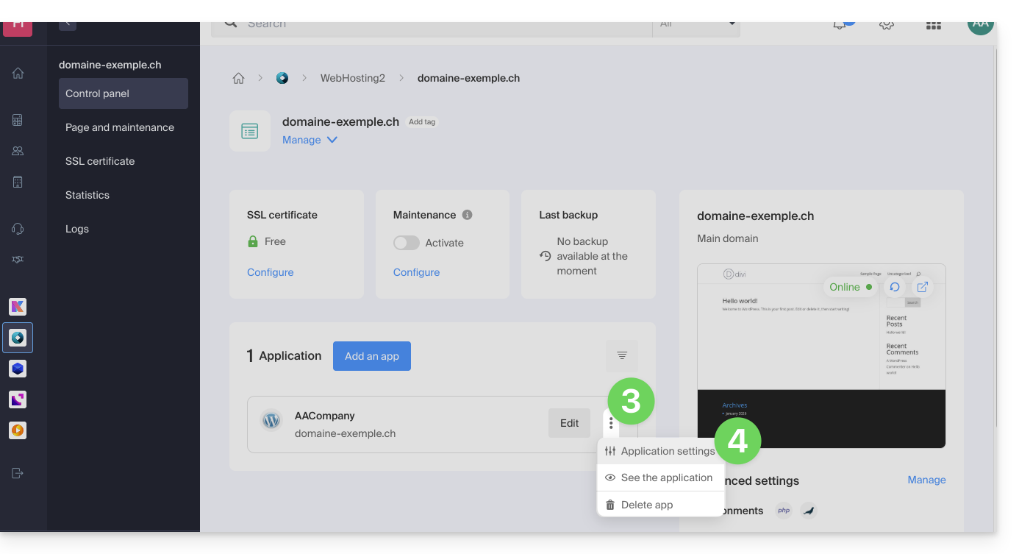
Task: Click the filter icon in Application section
Action: 622,355
